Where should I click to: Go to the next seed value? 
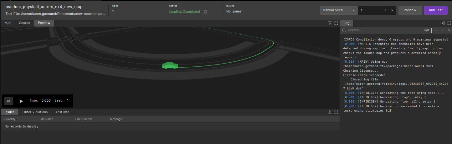392,10
